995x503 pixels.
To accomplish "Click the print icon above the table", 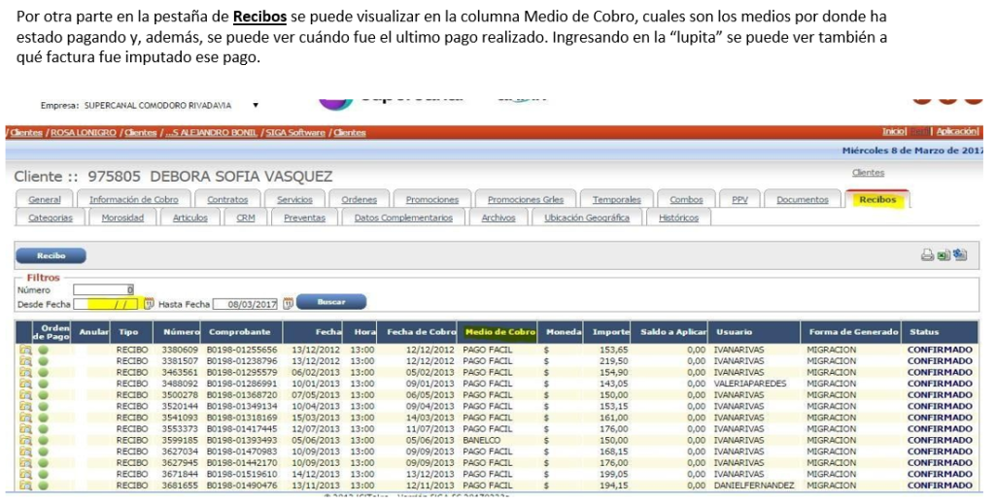I will (x=927, y=255).
